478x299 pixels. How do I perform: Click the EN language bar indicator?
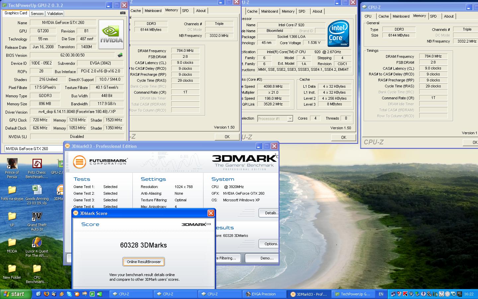pos(381,294)
